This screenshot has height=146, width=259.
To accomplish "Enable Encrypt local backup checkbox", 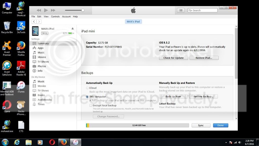I will [91, 105].
